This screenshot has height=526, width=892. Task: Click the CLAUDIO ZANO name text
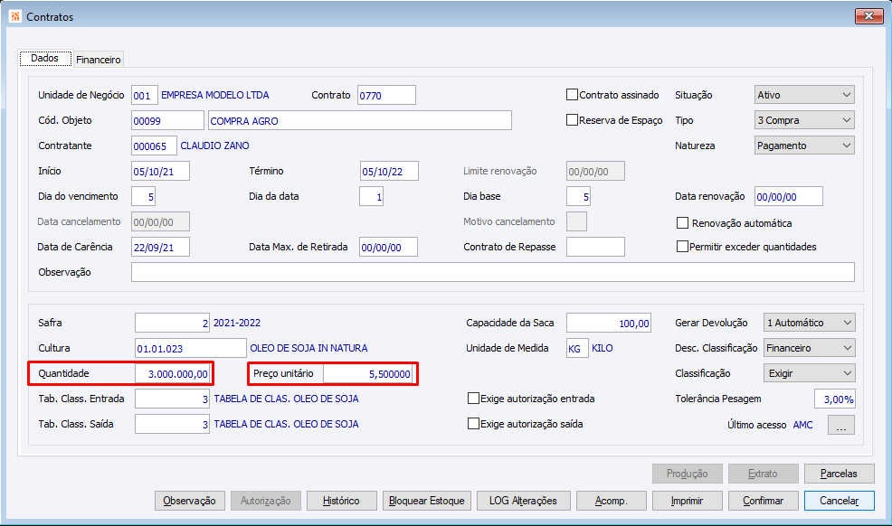tap(215, 146)
